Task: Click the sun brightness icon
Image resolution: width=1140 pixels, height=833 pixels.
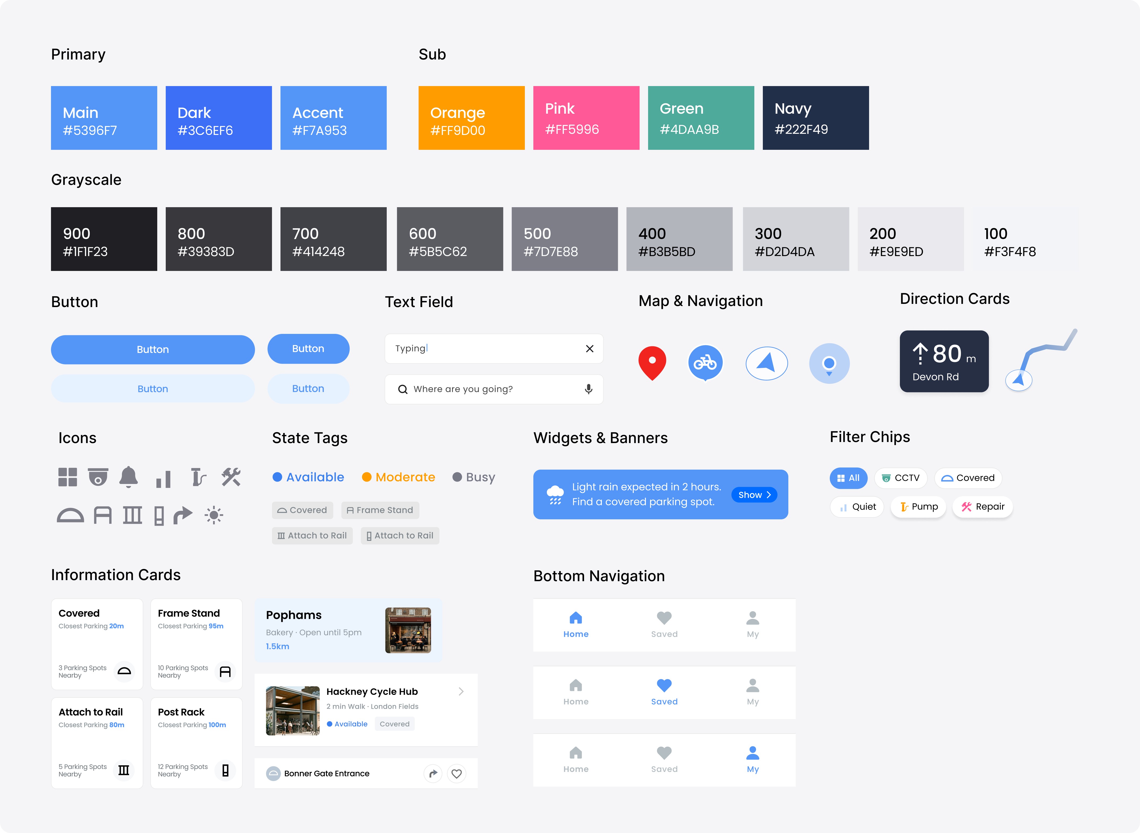Action: 213,515
